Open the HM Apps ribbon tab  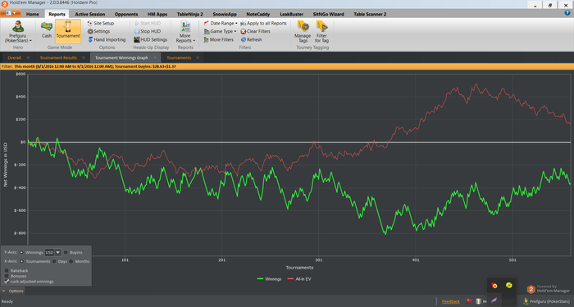[157, 14]
